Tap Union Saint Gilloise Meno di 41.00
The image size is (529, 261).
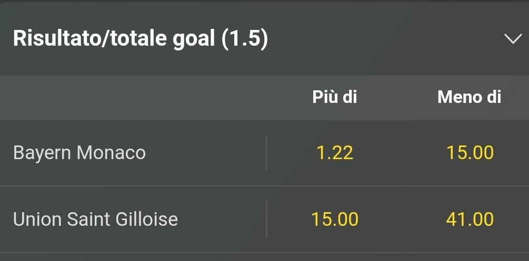470,219
